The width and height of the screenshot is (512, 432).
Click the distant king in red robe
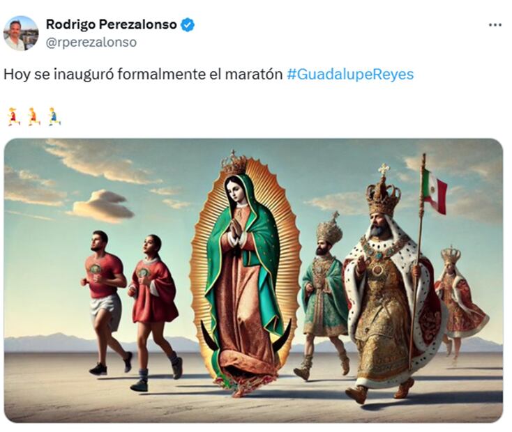tap(459, 302)
